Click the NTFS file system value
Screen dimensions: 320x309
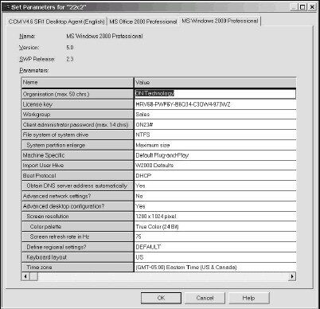click(215, 135)
